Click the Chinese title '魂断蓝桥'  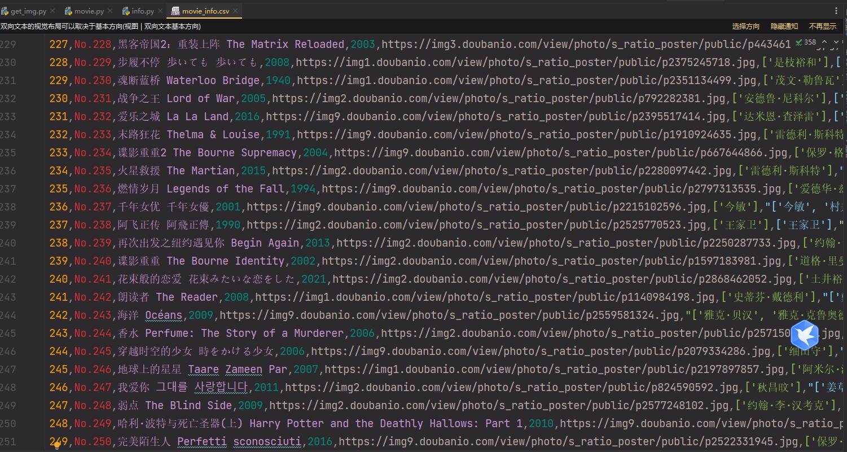139,80
